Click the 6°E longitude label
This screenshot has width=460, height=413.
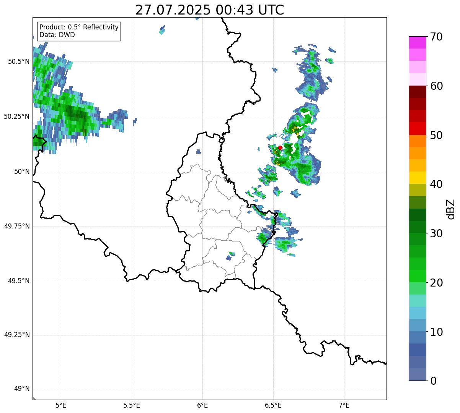pyautogui.click(x=202, y=405)
